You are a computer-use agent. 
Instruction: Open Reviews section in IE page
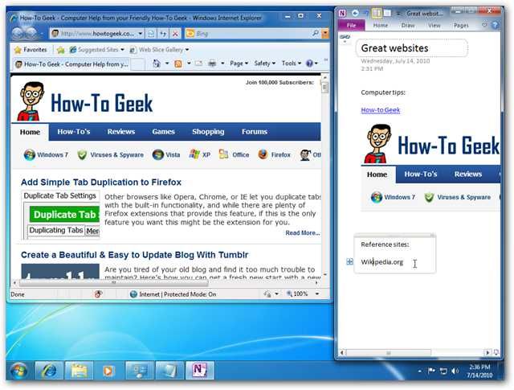[121, 132]
